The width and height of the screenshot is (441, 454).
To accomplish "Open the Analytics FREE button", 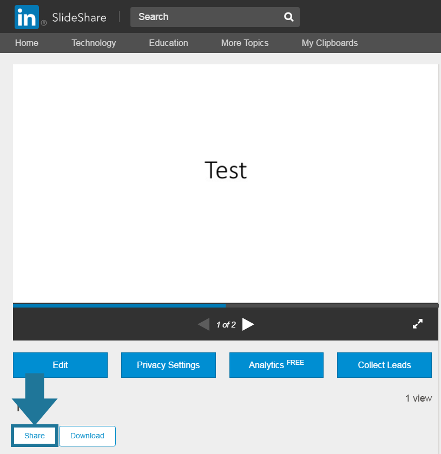I will (276, 365).
